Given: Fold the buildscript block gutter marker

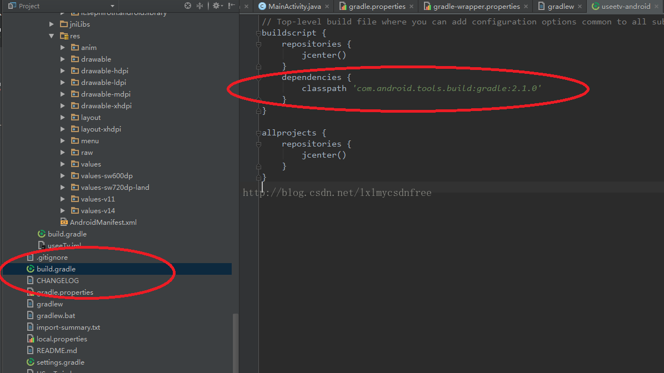Looking at the screenshot, I should coord(258,33).
